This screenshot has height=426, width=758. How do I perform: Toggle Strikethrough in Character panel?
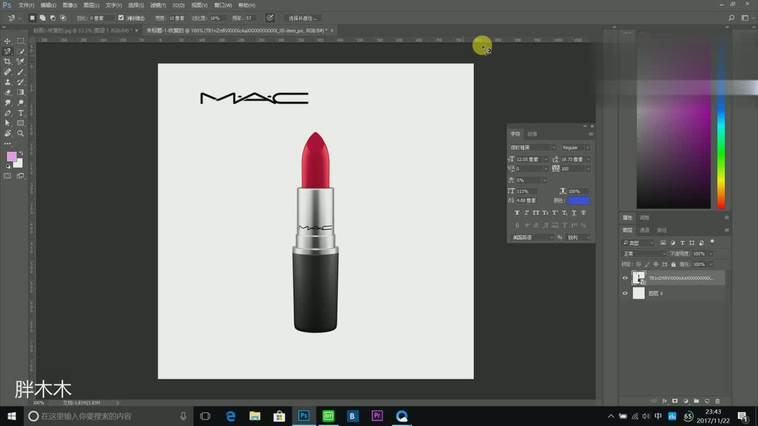click(583, 213)
